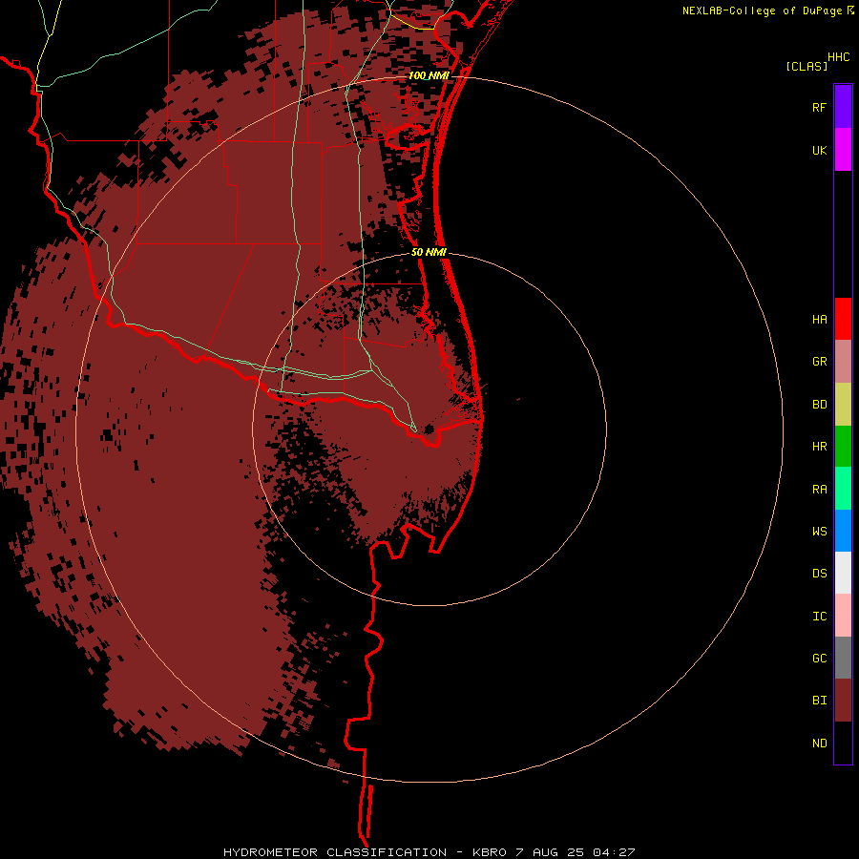
Task: Click the '7 AUG 25' date text
Action: point(550,852)
